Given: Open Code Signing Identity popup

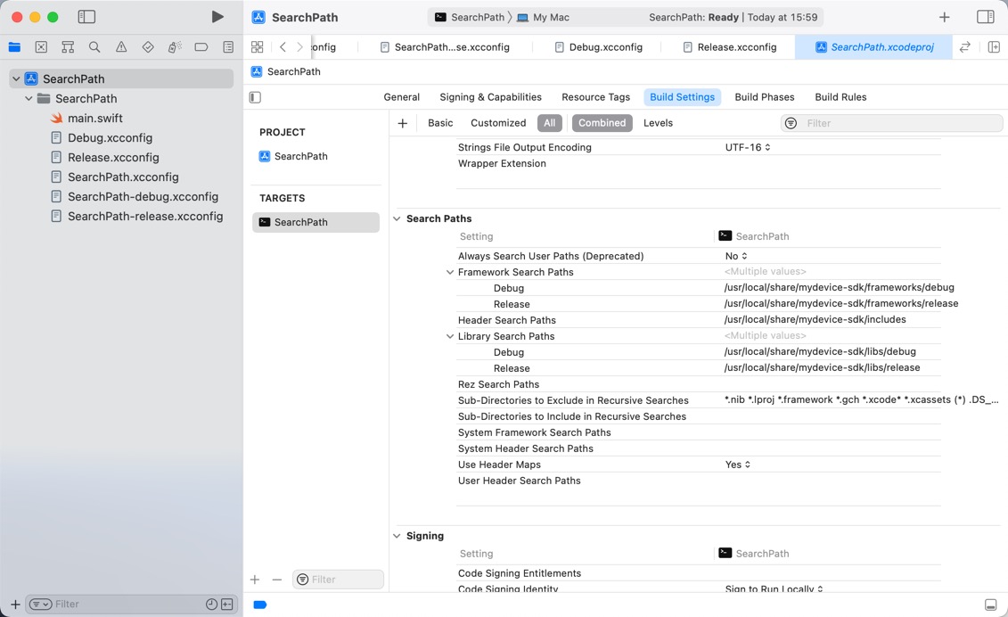Looking at the screenshot, I should [x=774, y=588].
